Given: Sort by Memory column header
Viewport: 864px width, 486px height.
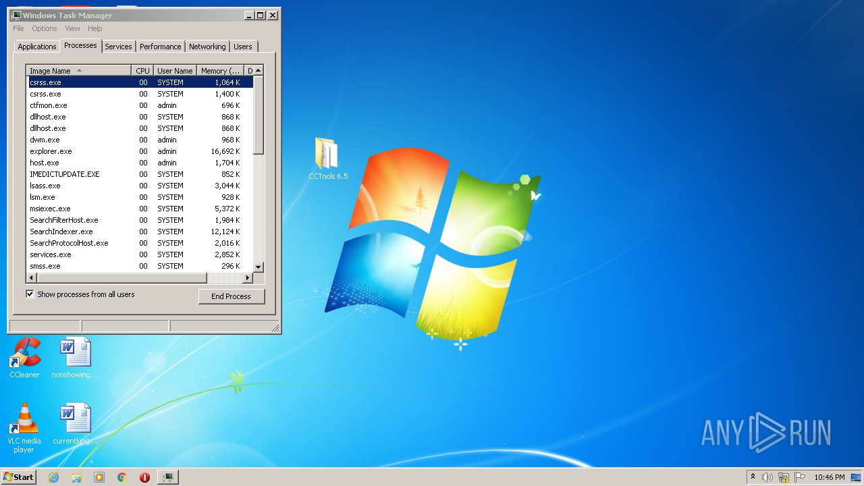Looking at the screenshot, I should tap(220, 71).
